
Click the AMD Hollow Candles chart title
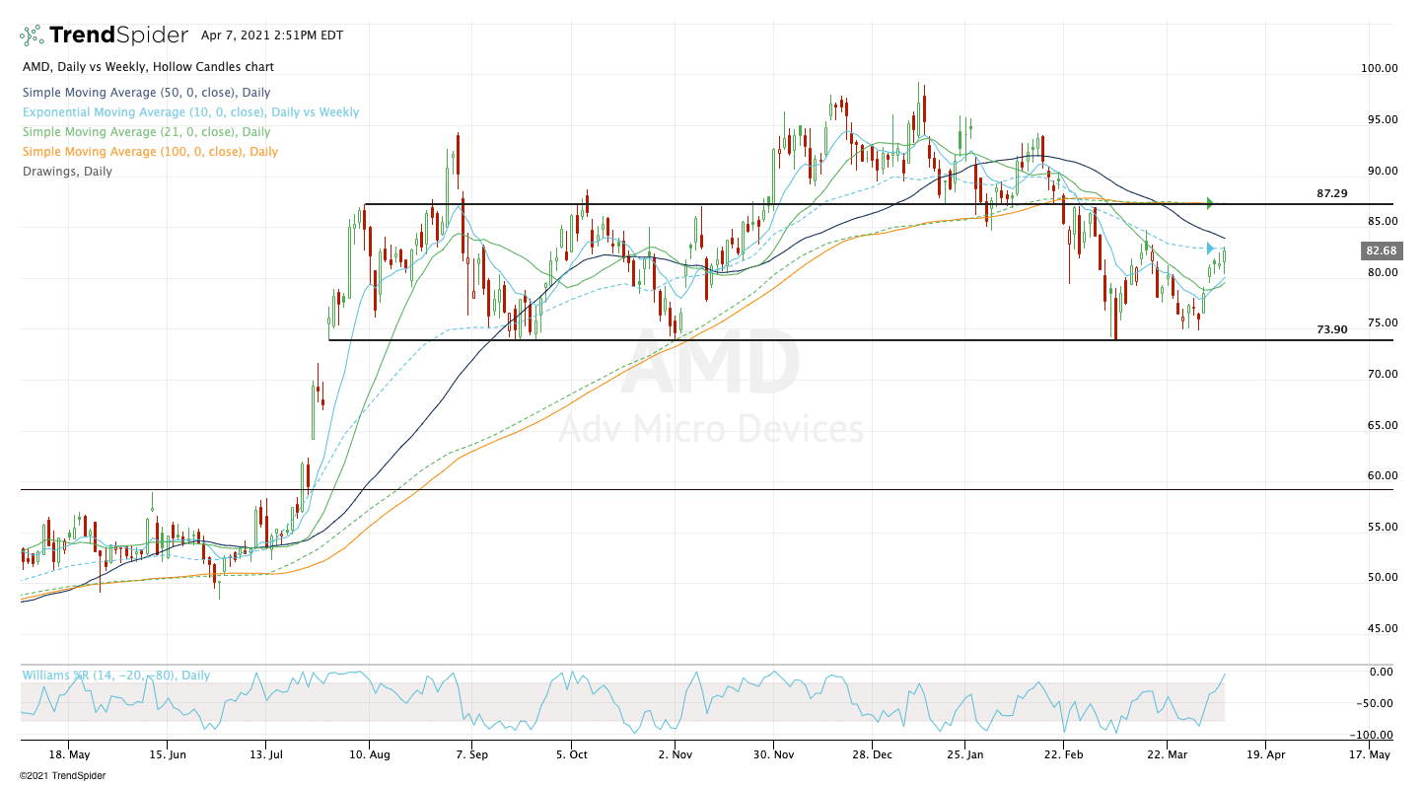148,67
